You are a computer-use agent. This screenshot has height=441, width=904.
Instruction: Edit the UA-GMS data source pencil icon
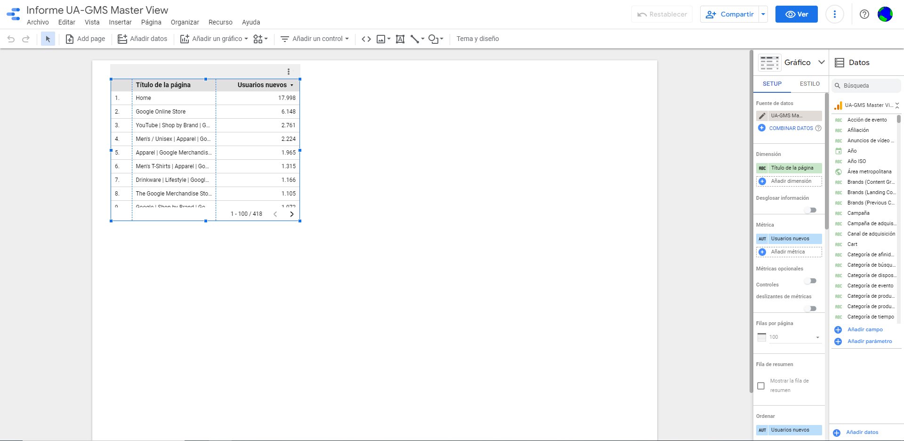(x=762, y=115)
